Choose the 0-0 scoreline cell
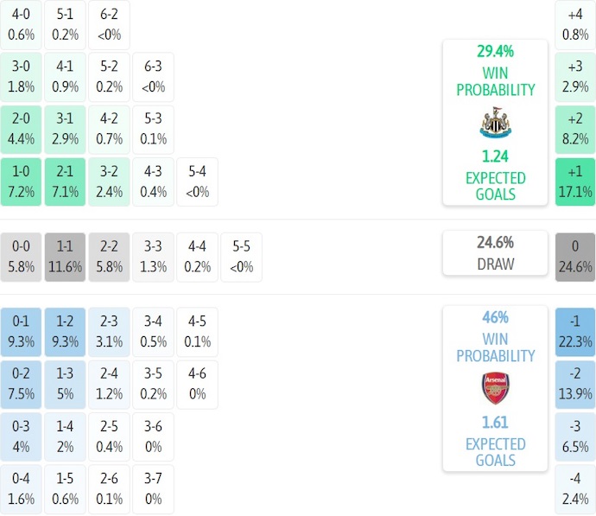The image size is (596, 516). (21, 258)
